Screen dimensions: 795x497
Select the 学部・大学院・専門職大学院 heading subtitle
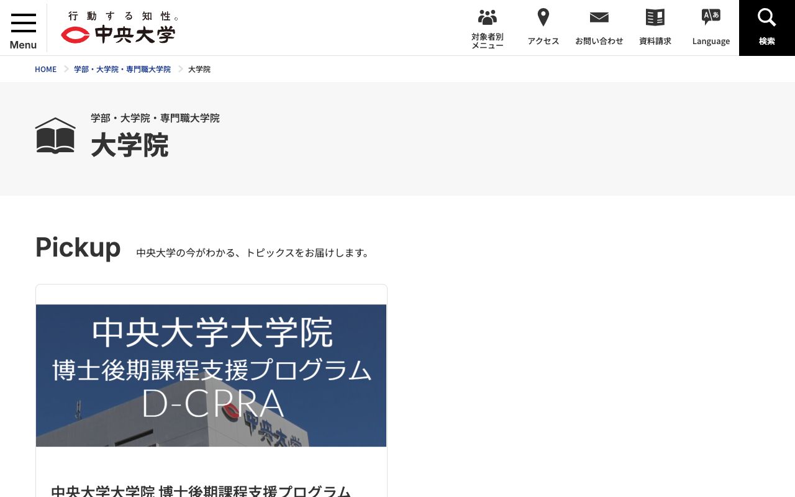point(155,118)
